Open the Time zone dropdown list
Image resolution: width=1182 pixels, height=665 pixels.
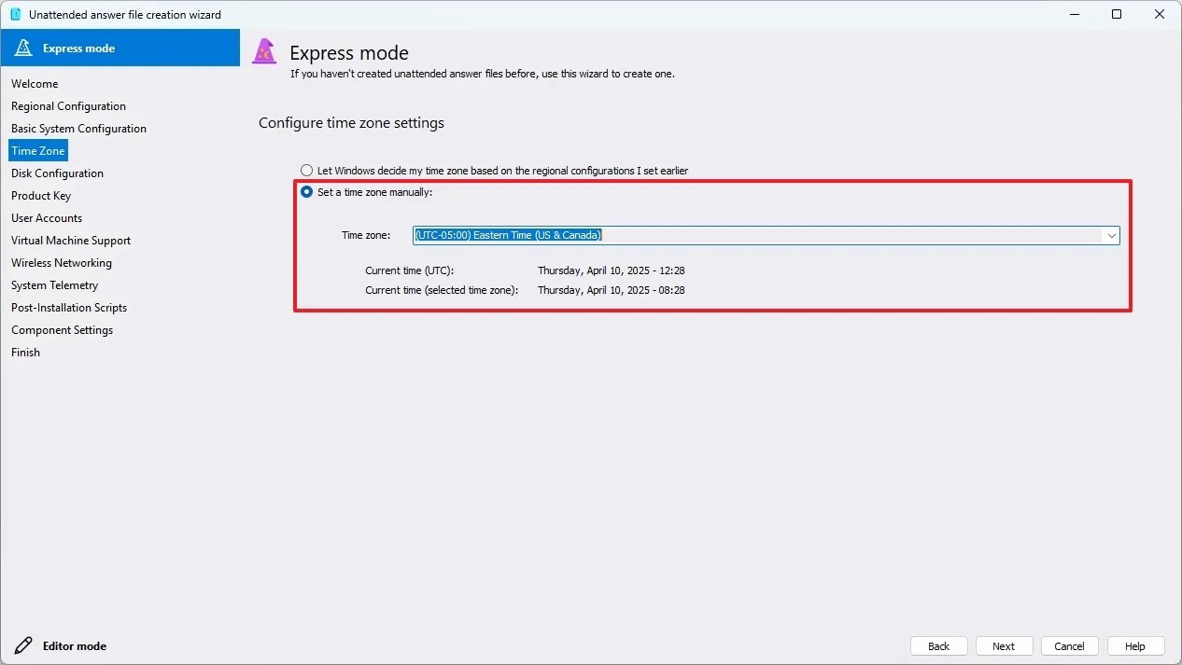(x=1111, y=235)
